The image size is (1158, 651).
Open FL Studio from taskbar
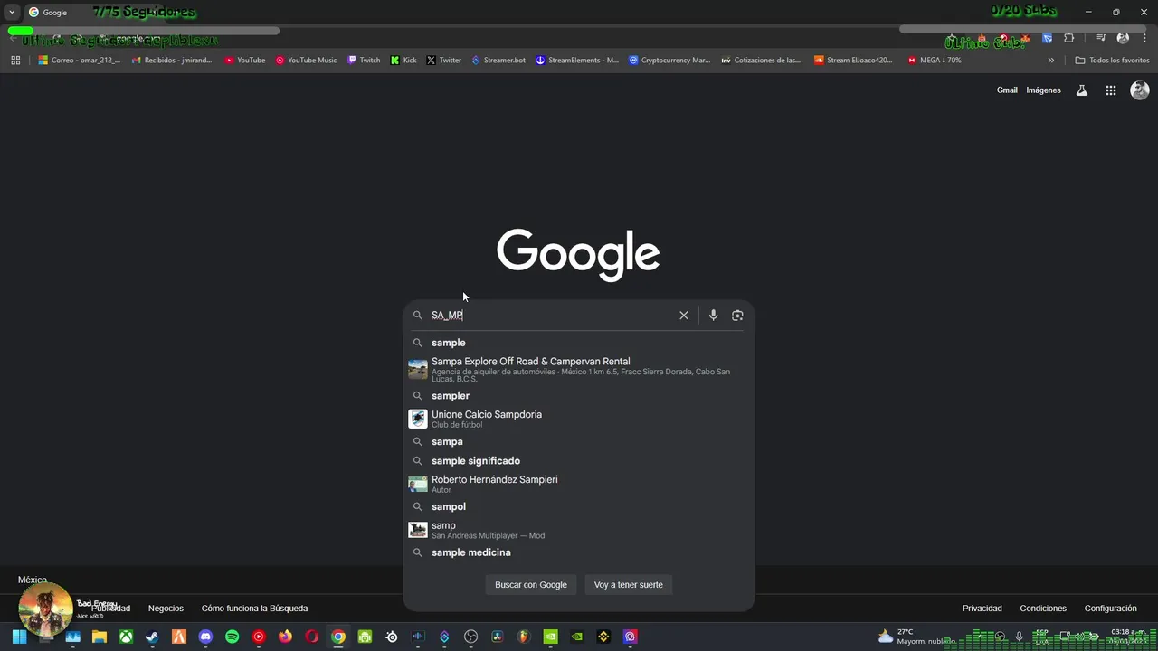524,637
